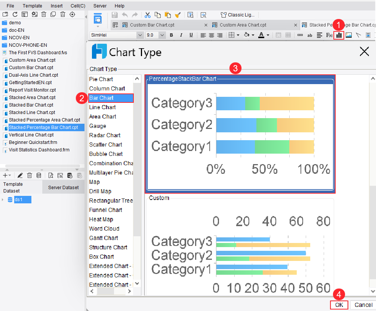Image resolution: width=376 pixels, height=311 pixels.
Task: Switch to Server Dataset tab
Action: point(63,188)
